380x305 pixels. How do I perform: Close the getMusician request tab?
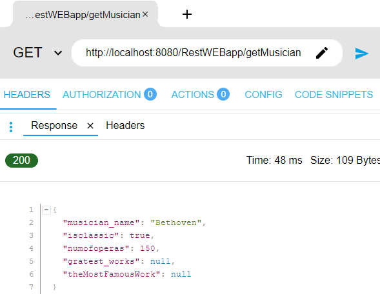coord(145,15)
